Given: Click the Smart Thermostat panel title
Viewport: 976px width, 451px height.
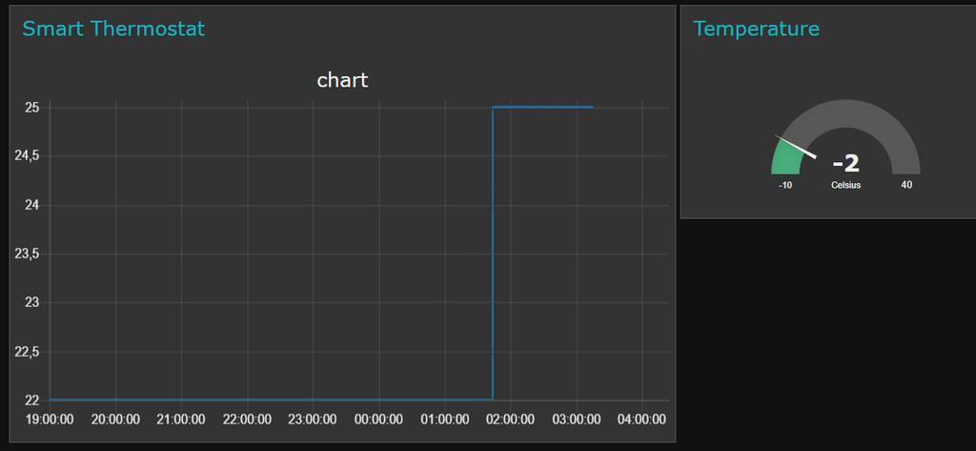Looking at the screenshot, I should [113, 29].
